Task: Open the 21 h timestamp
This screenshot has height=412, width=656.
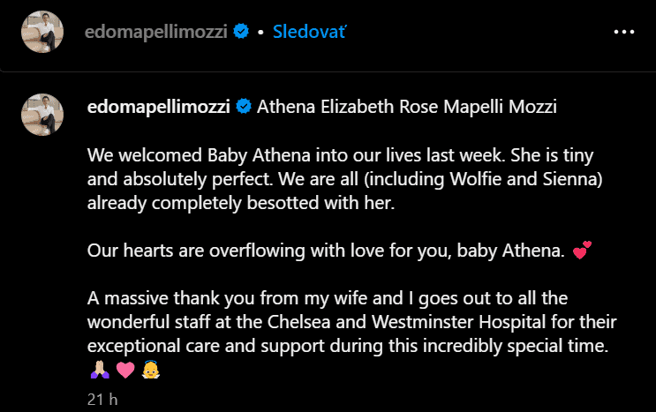Action: (102, 400)
